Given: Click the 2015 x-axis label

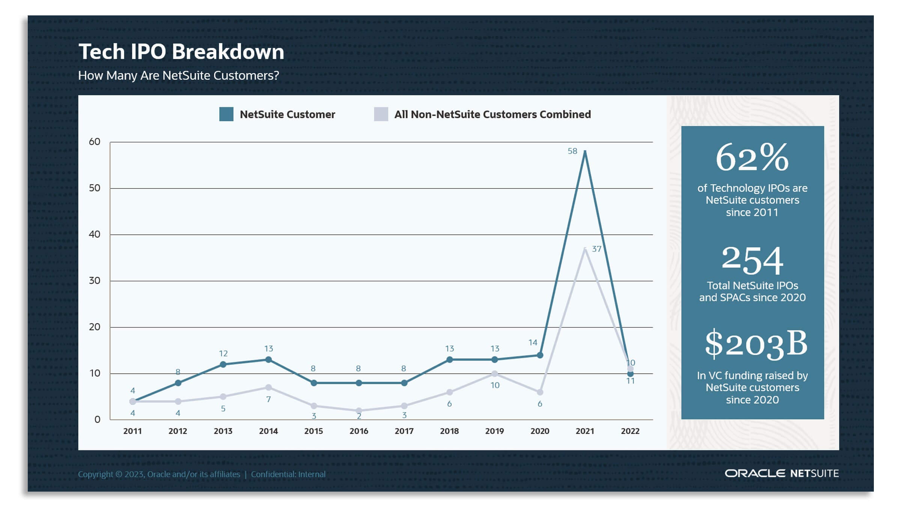Looking at the screenshot, I should 313,431.
